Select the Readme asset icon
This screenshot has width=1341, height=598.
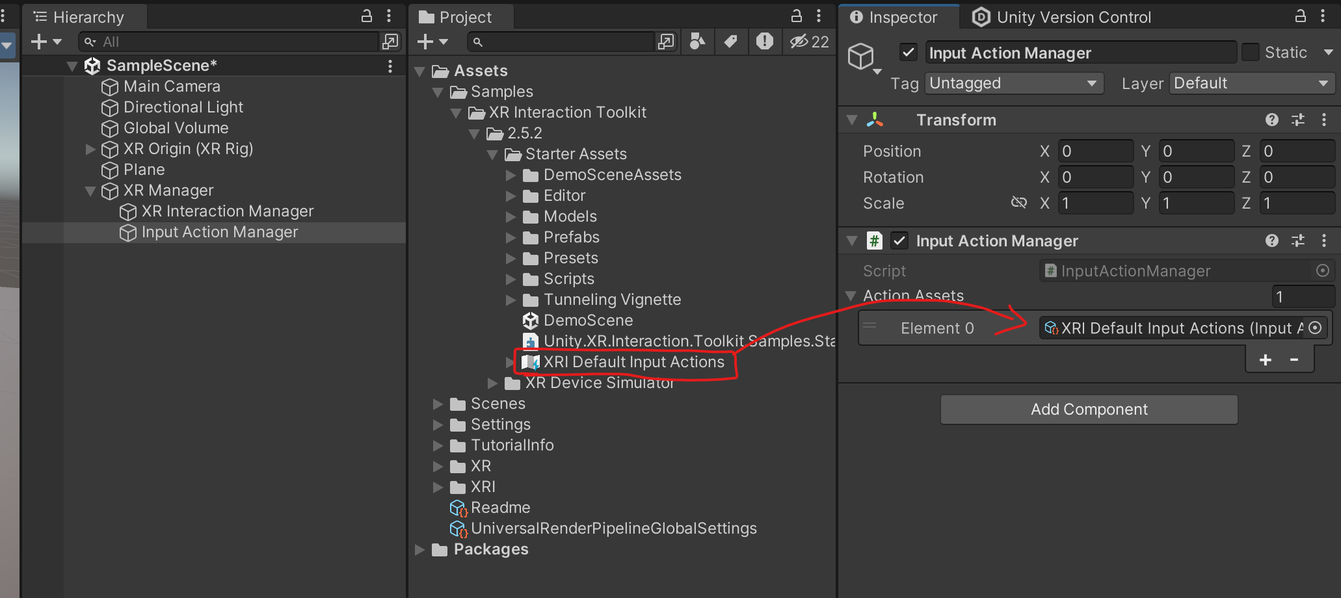(458, 508)
